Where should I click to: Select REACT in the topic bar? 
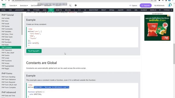tap(104, 10)
